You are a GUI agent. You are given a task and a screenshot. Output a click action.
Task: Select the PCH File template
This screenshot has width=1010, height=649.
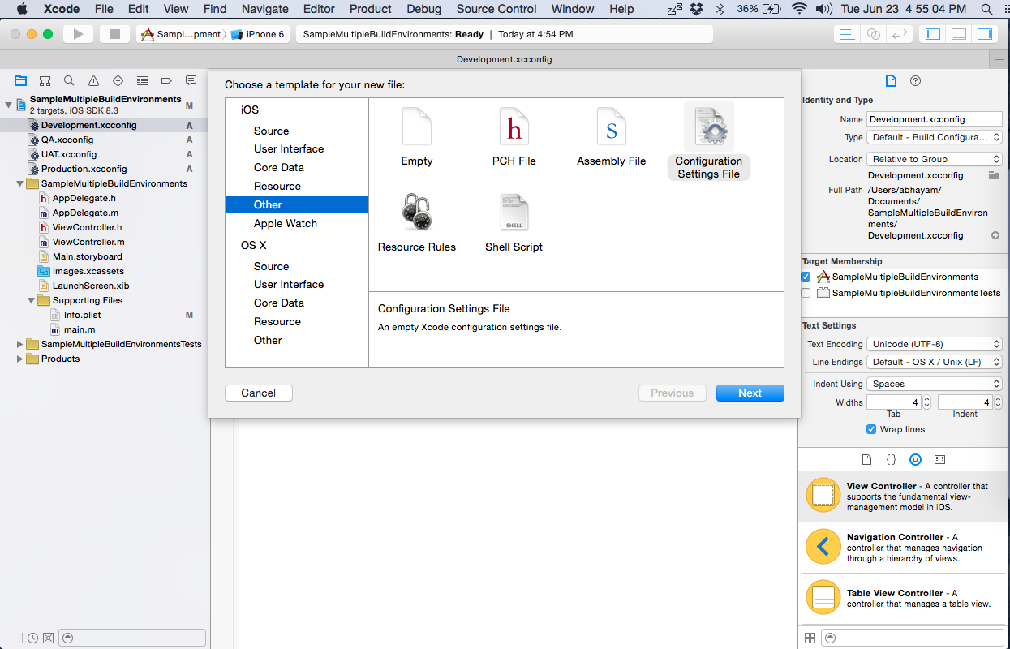point(514,137)
